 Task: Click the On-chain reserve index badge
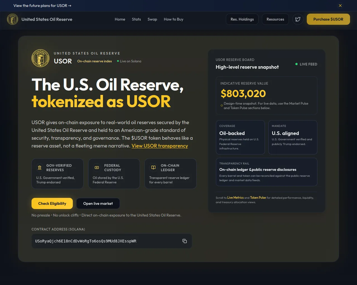(95, 61)
